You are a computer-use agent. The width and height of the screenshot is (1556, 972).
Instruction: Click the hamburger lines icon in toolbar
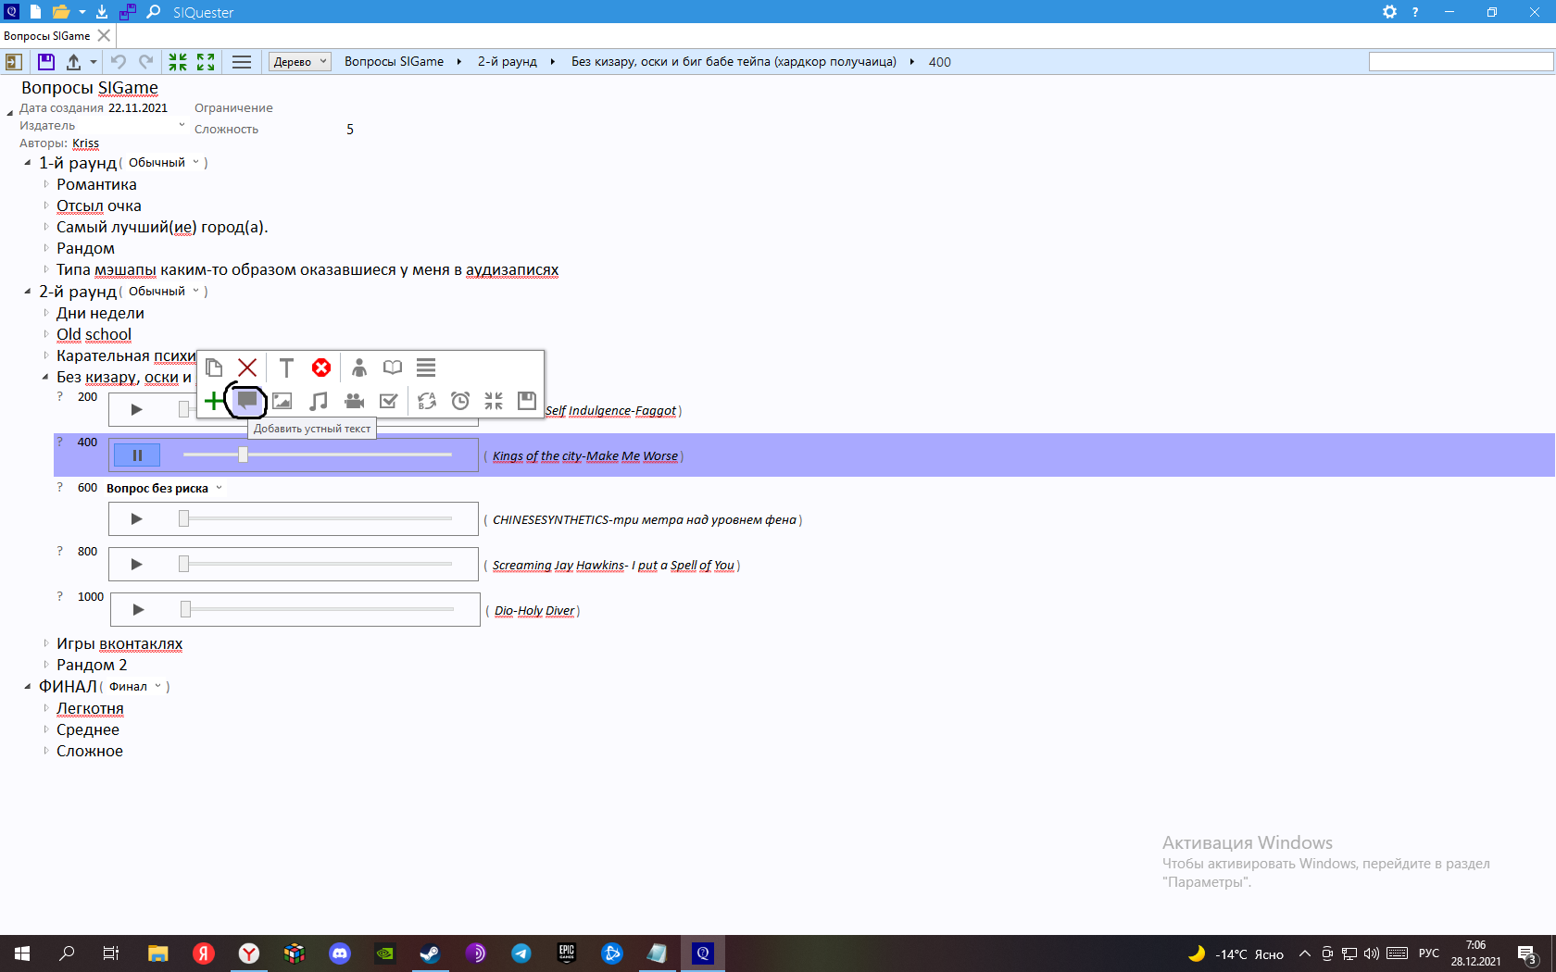point(242,62)
